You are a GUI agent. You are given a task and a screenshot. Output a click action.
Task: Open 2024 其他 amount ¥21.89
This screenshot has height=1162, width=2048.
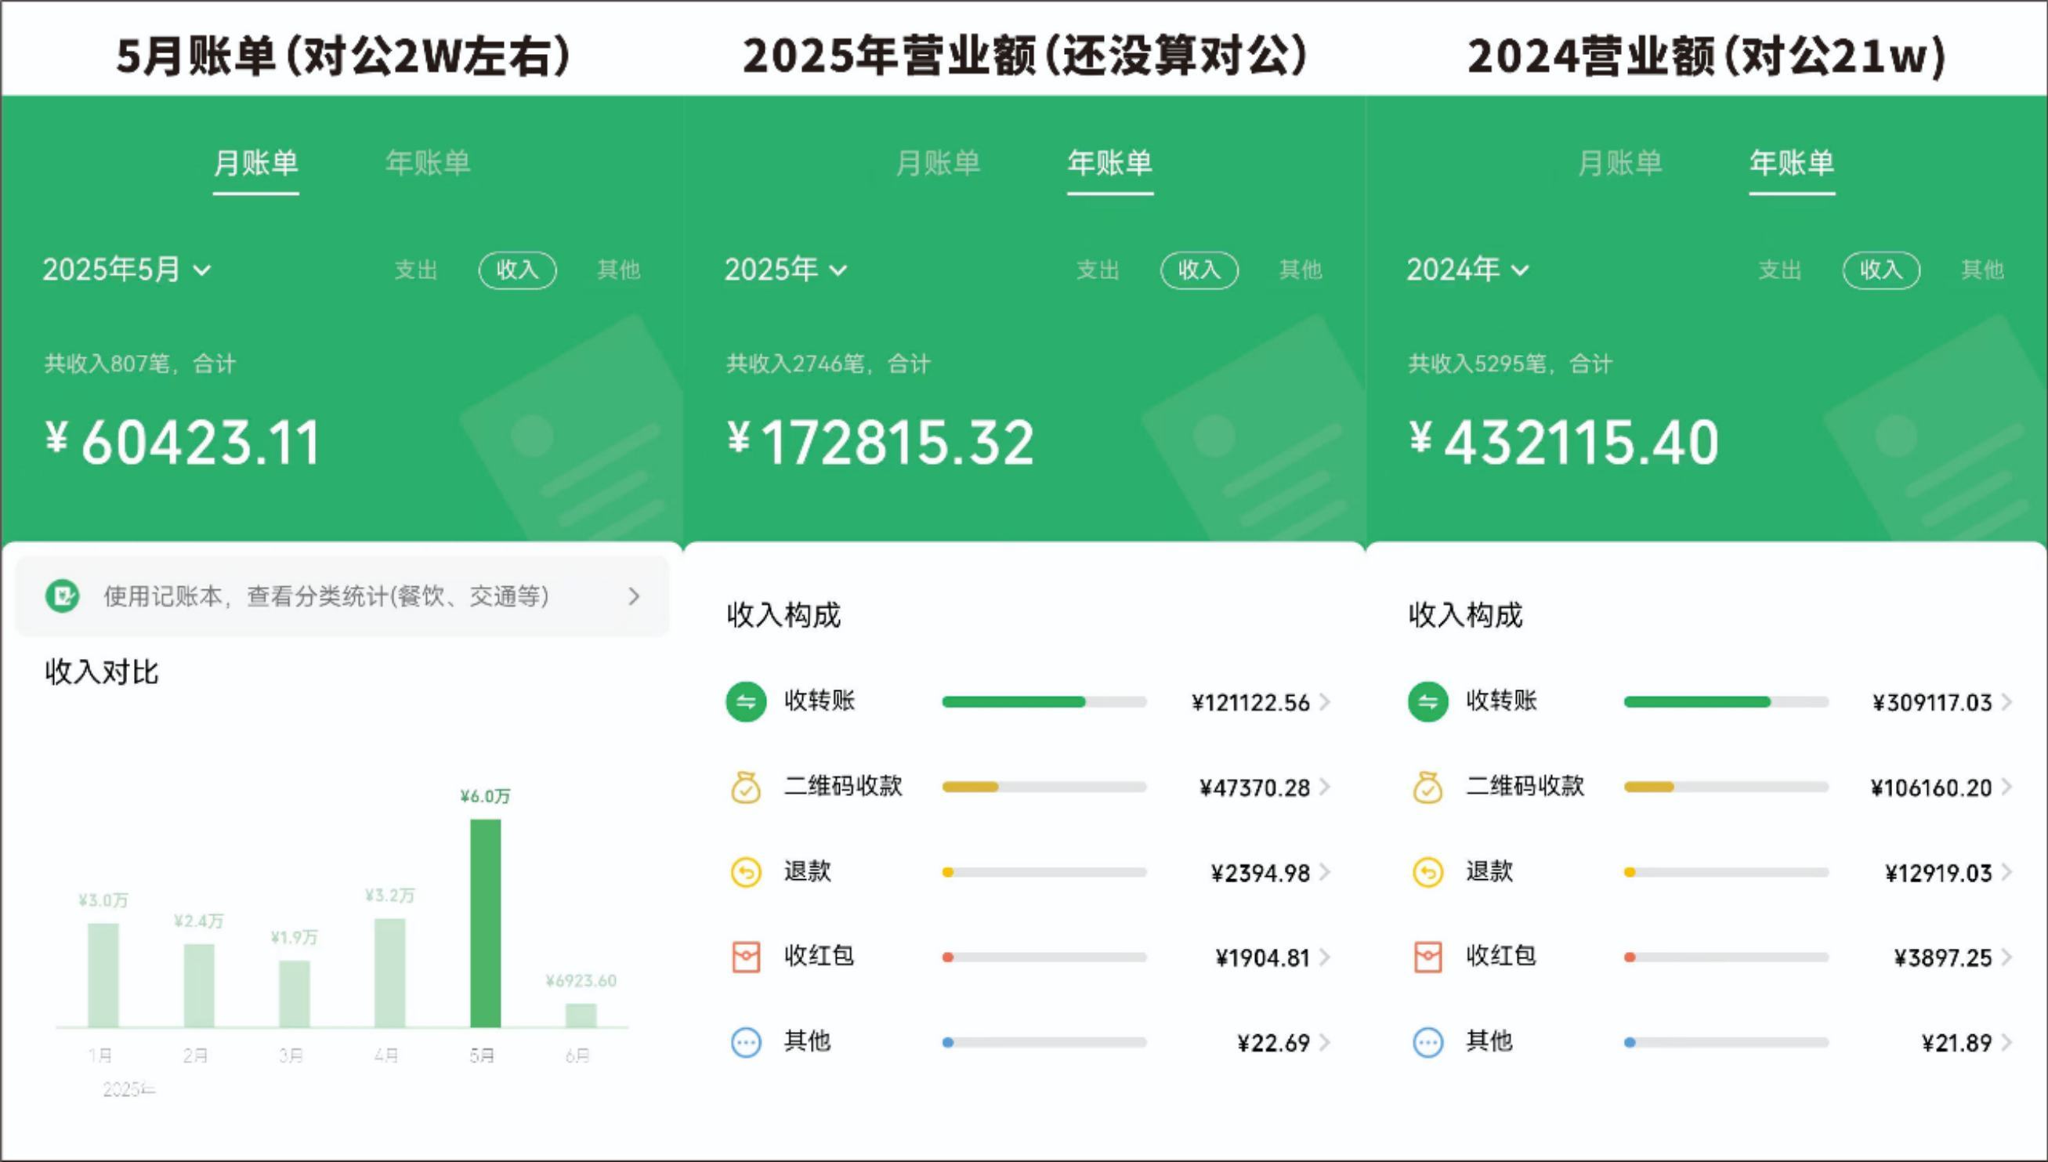[x=1956, y=1043]
